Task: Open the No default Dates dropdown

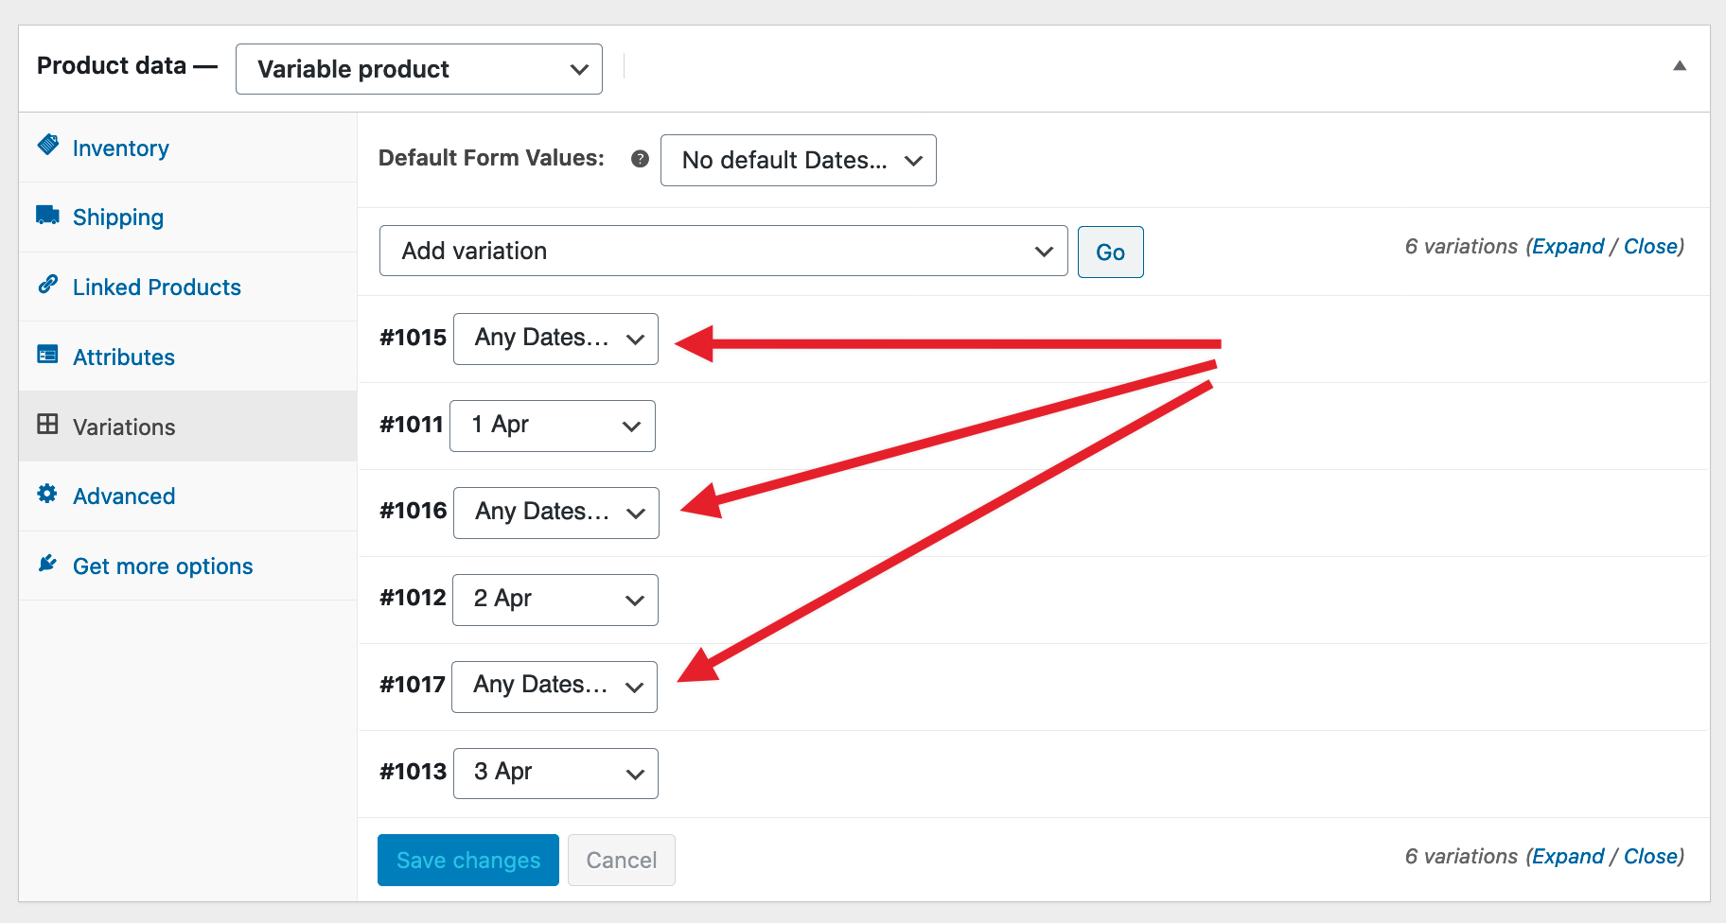Action: pyautogui.click(x=797, y=160)
